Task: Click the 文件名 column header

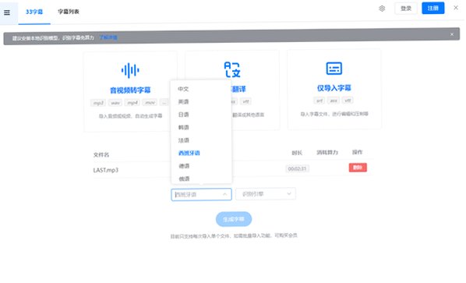Action: [x=101, y=155]
